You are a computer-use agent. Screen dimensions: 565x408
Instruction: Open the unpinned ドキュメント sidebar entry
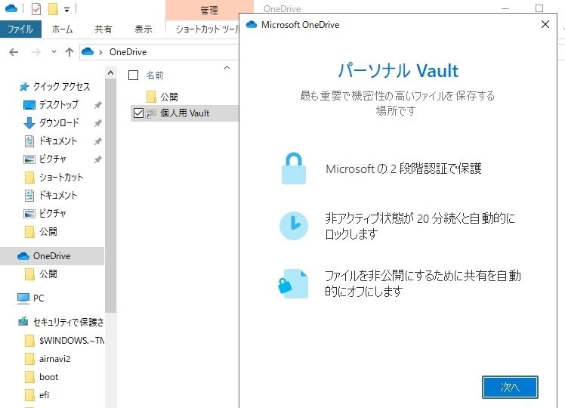point(58,195)
